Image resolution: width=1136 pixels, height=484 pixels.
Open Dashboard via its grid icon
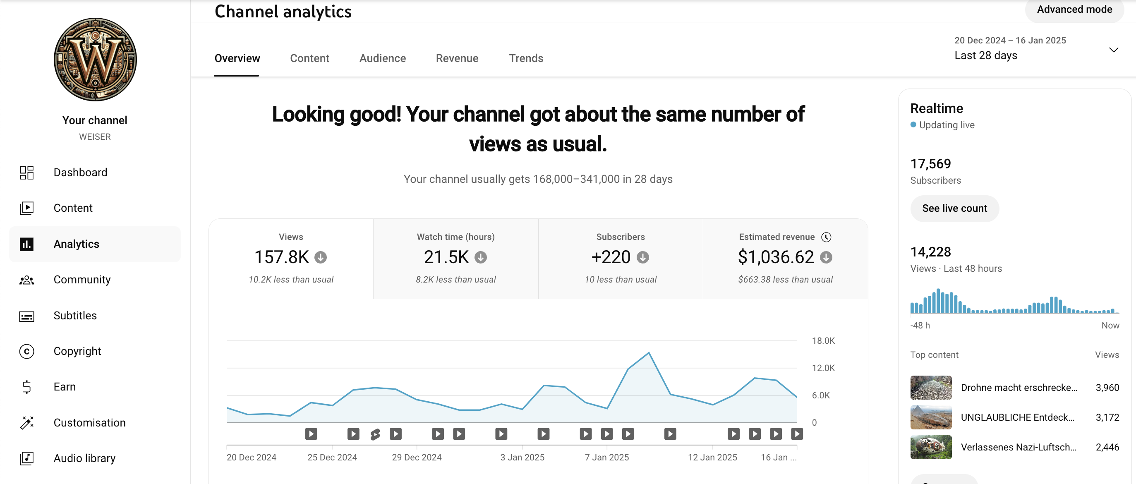point(26,173)
